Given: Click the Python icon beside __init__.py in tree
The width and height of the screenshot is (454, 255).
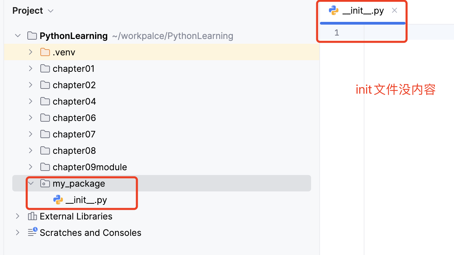Looking at the screenshot, I should point(58,200).
